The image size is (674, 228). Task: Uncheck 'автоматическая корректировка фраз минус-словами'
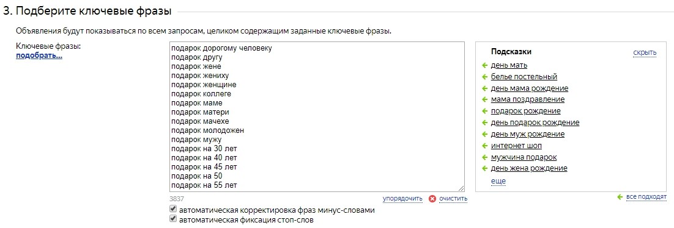click(173, 209)
